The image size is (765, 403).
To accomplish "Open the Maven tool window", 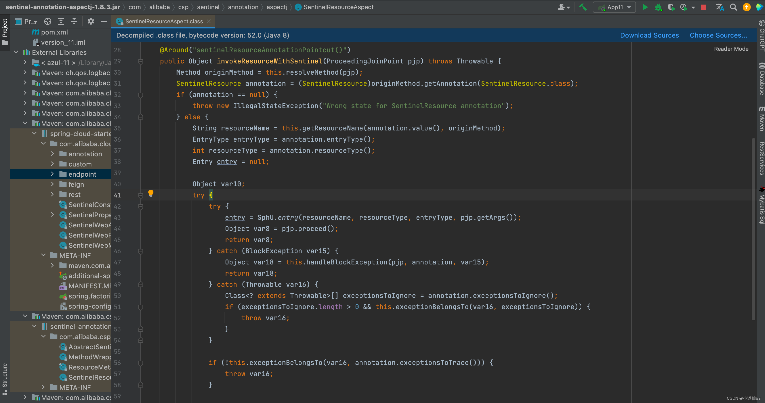I will 761,119.
